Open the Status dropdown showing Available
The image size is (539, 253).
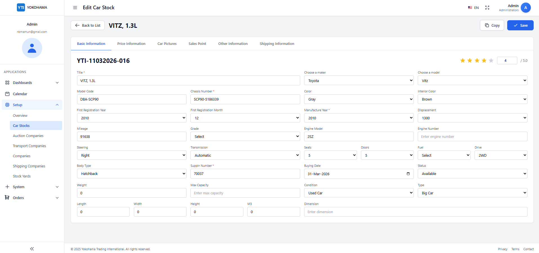pos(472,174)
